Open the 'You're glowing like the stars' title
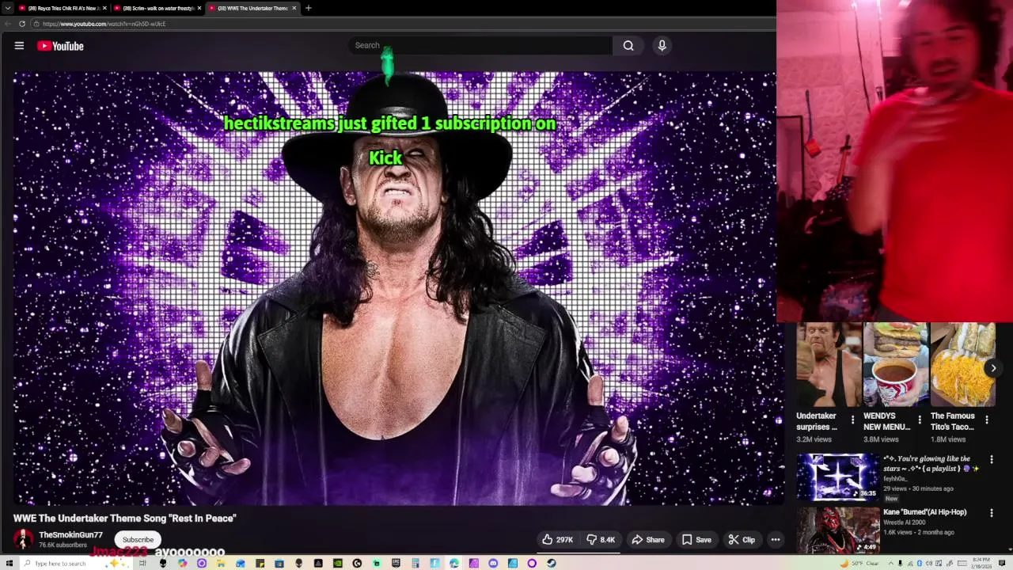Viewport: 1013px width, 570px height. pos(931,463)
